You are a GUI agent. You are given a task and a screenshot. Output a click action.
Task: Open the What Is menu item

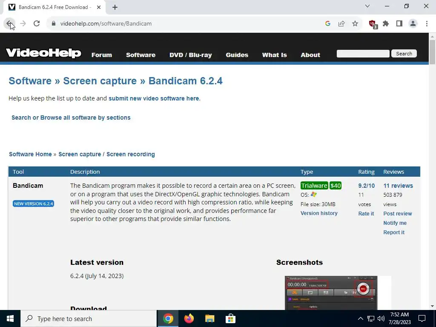(x=275, y=55)
